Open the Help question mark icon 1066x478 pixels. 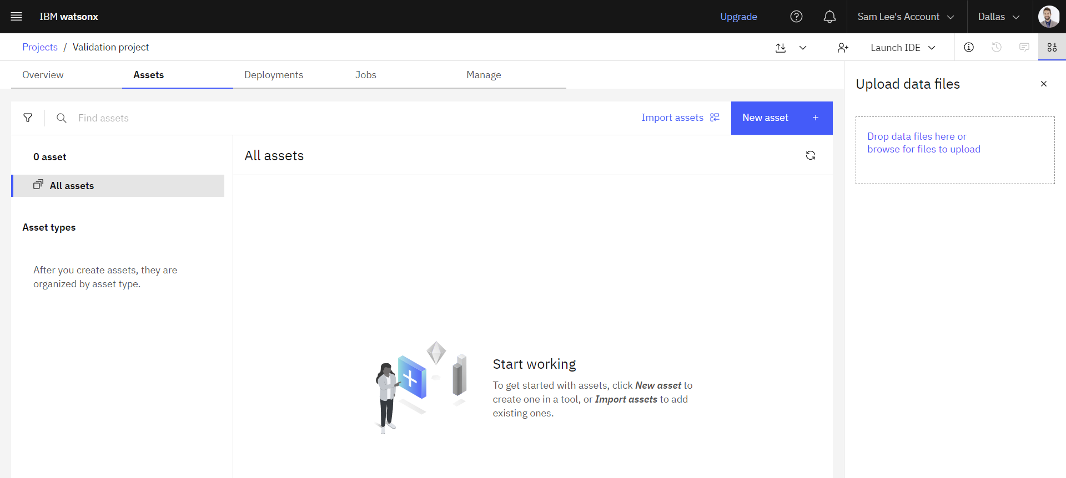pyautogui.click(x=796, y=17)
